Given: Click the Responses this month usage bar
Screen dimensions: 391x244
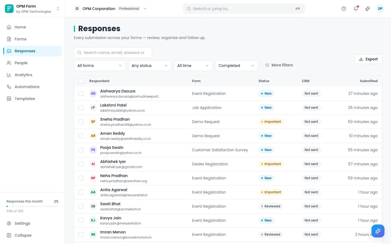Looking at the screenshot, I should (32, 206).
